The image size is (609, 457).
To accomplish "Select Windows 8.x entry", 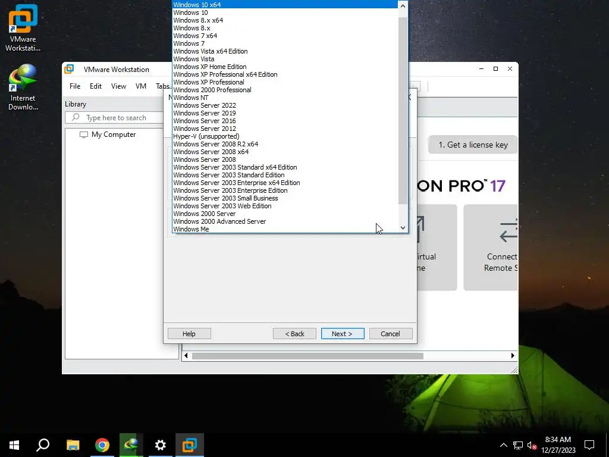I will (285, 28).
